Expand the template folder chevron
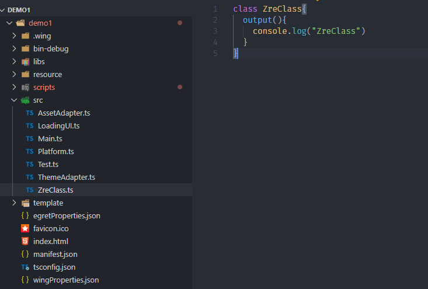The width and height of the screenshot is (428, 289). click(14, 203)
